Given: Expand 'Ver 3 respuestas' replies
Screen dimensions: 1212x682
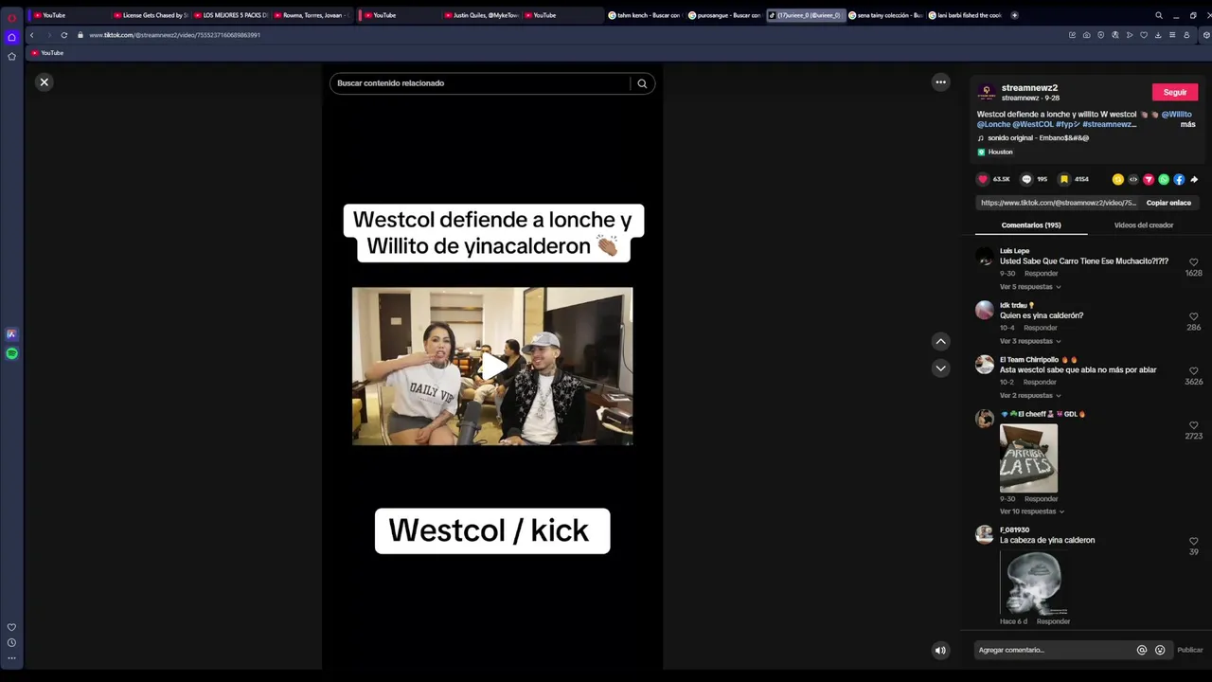Looking at the screenshot, I should click(x=1030, y=341).
